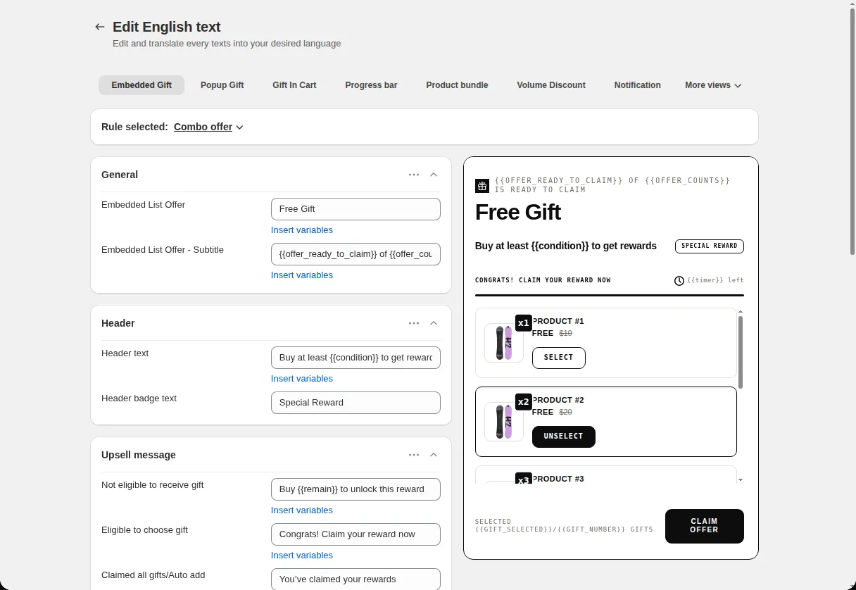
Task: Click the Select button for Product #1
Action: pos(559,358)
